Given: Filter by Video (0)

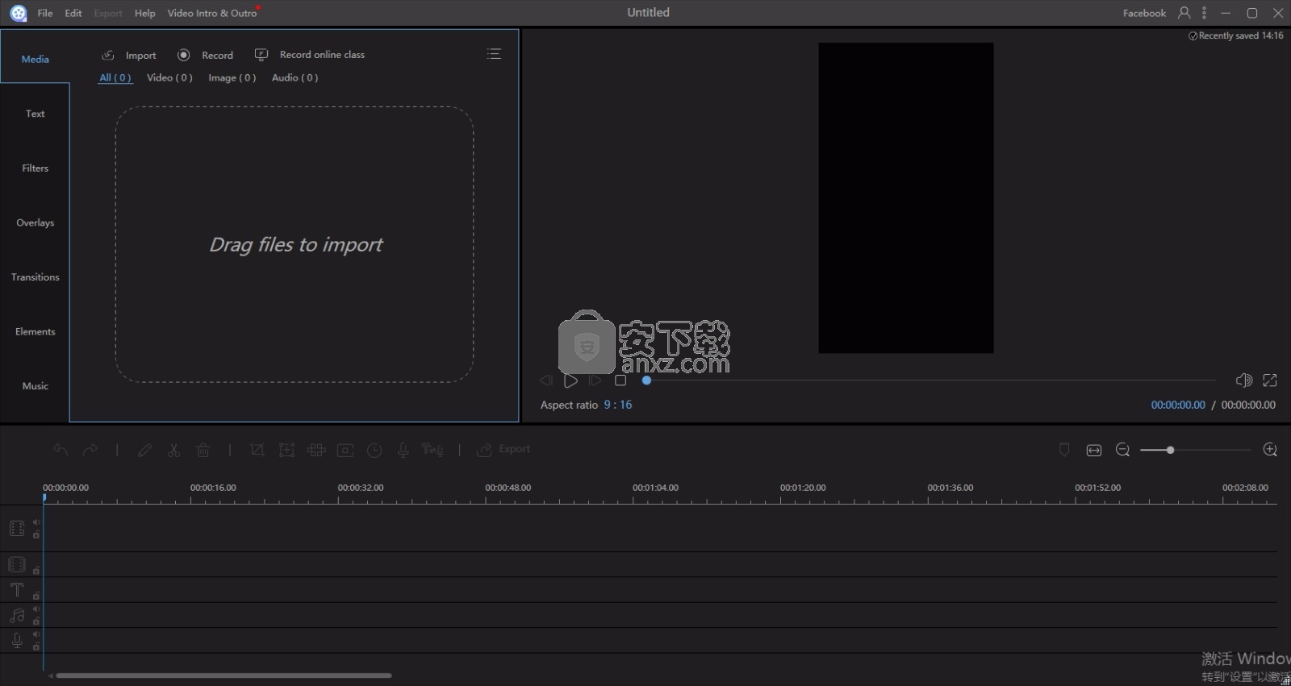Looking at the screenshot, I should pos(169,77).
